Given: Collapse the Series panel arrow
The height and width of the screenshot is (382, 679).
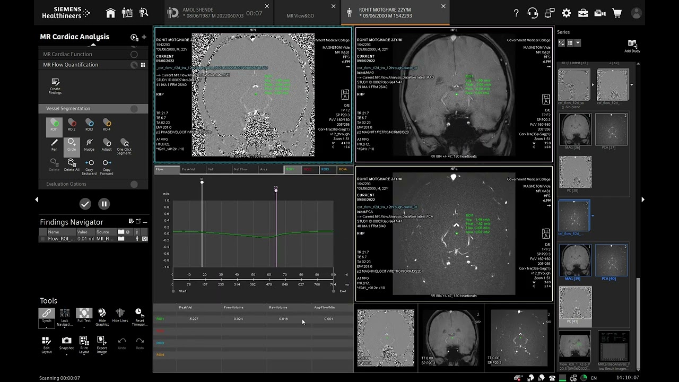Looking at the screenshot, I should (642, 199).
